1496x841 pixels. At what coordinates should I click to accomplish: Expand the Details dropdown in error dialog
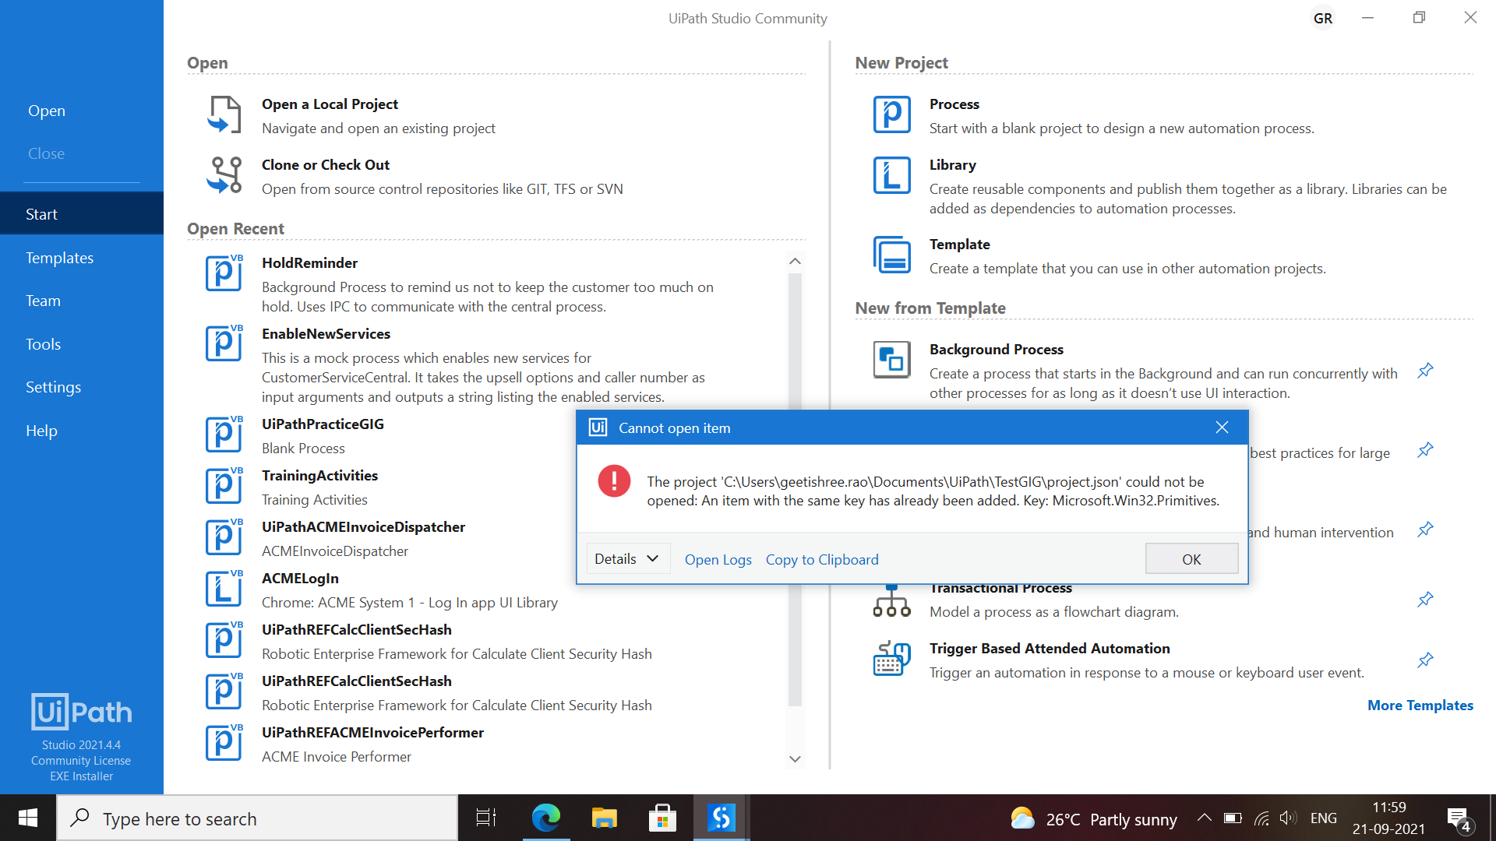tap(627, 559)
